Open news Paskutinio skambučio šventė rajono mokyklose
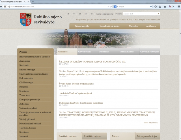This screenshot has width=181, height=140. click(x=81, y=103)
